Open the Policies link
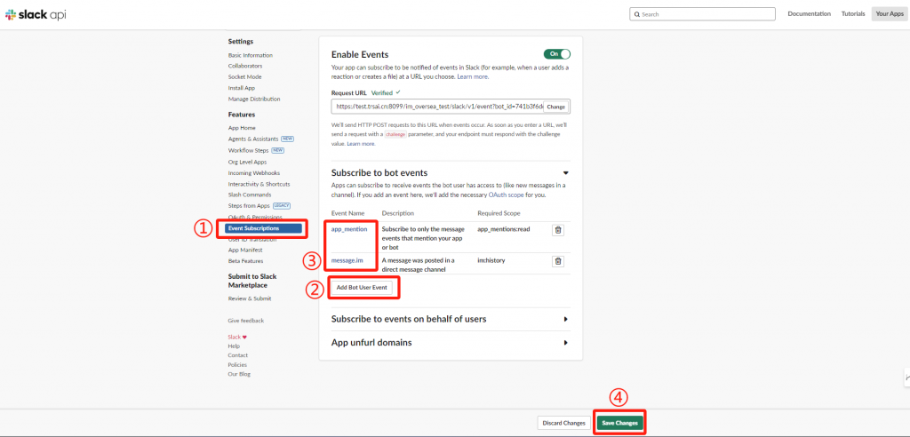Screen dimensions: 910x437 237,364
